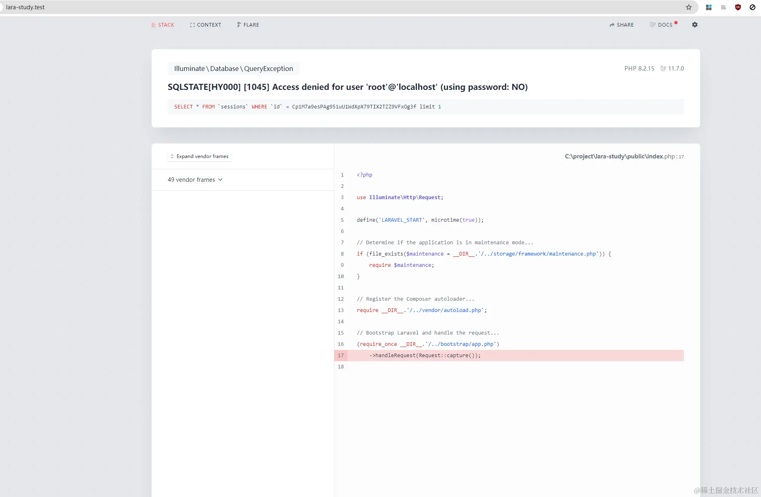The height and width of the screenshot is (497, 761).
Task: Click the flag icon beside FLARE
Action: tap(239, 25)
